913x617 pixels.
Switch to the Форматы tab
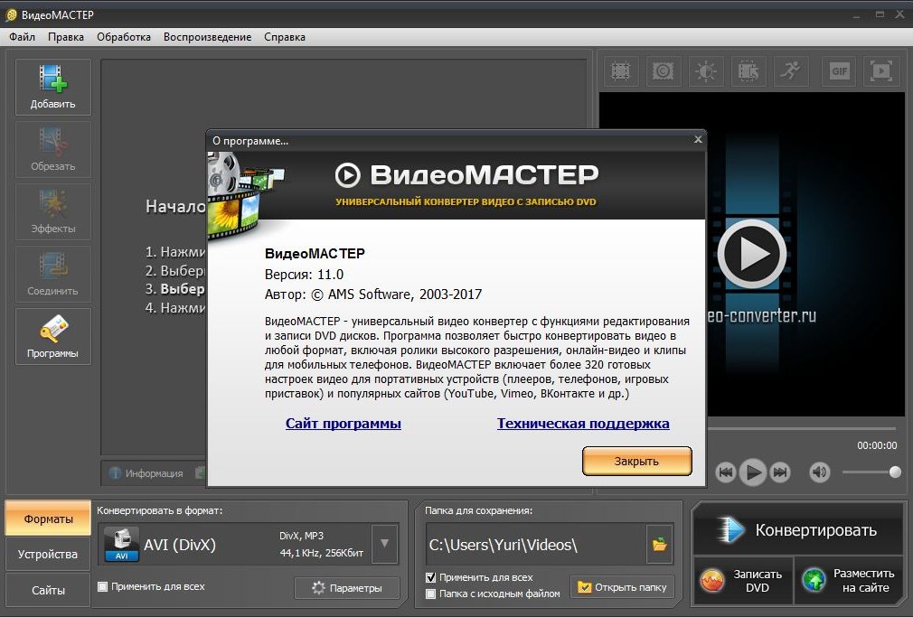click(48, 519)
